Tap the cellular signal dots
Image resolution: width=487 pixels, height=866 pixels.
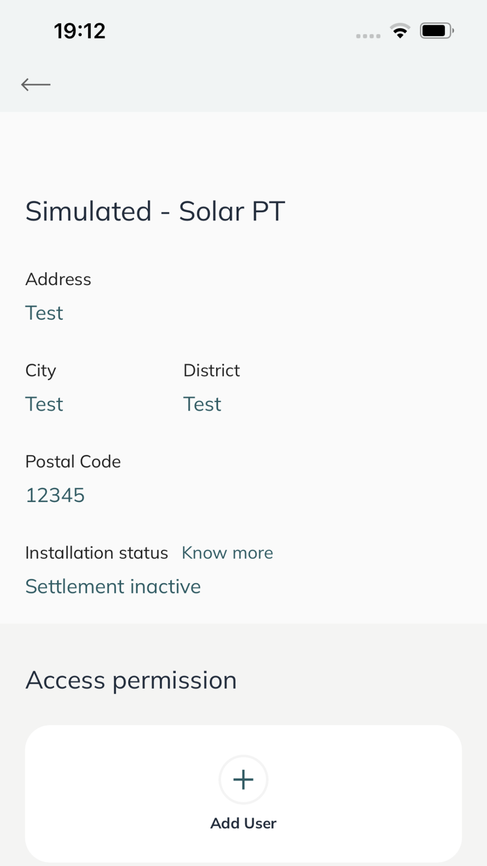pyautogui.click(x=368, y=36)
